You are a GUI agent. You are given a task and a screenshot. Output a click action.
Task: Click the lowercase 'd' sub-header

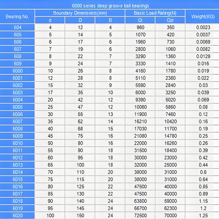[x=50, y=20]
